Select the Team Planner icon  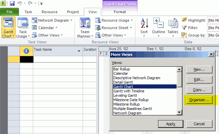tap(85, 23)
